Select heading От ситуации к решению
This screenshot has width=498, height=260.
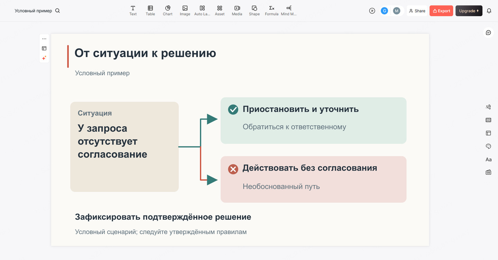(x=145, y=53)
